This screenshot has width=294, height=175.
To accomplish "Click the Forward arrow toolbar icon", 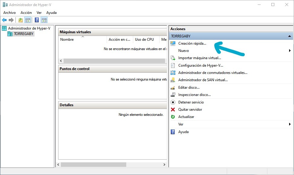I will coord(11,20).
